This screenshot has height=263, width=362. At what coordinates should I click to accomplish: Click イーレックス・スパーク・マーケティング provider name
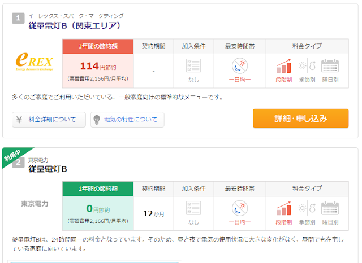76,16
